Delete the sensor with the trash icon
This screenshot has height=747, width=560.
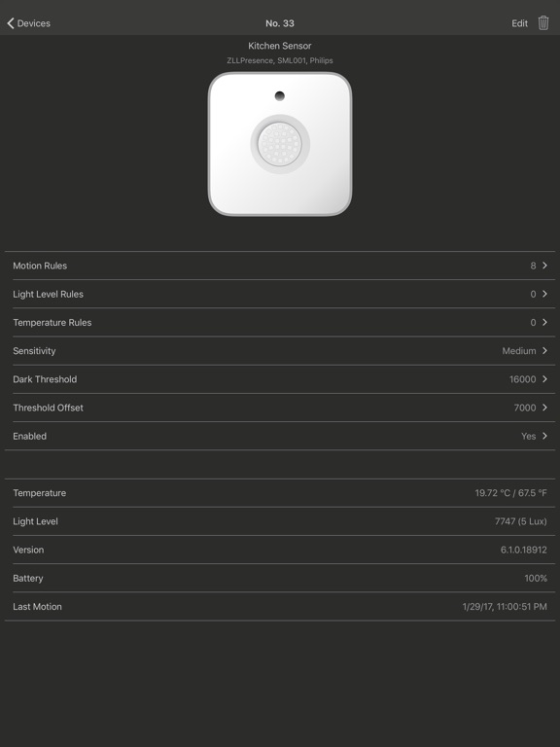[x=543, y=23]
